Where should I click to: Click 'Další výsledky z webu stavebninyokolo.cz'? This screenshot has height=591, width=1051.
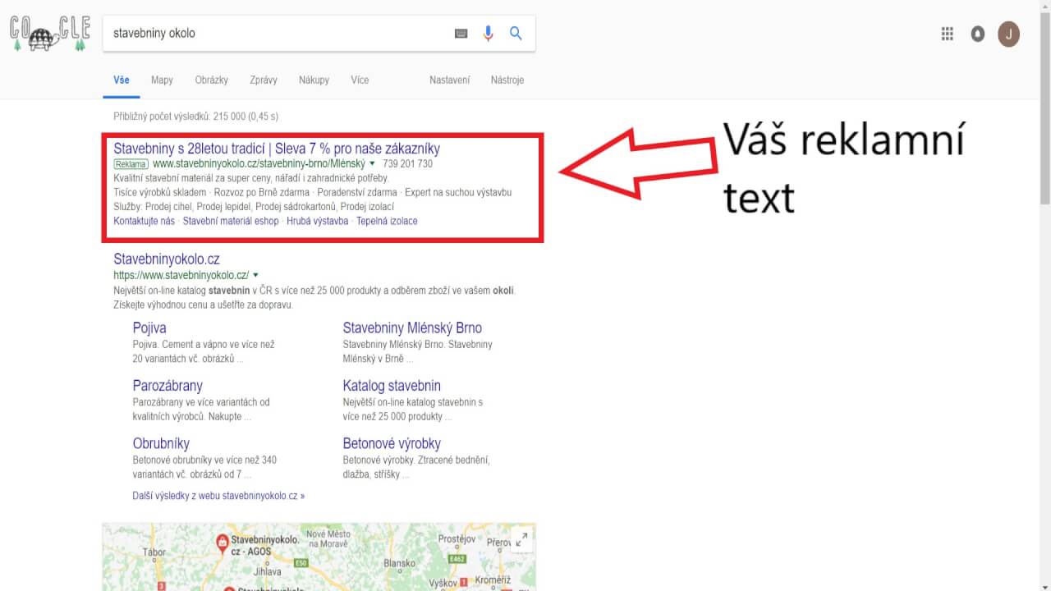coord(218,495)
